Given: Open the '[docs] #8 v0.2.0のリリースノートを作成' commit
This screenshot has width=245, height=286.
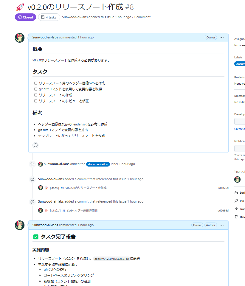Looking at the screenshot, I should tap(78, 188).
